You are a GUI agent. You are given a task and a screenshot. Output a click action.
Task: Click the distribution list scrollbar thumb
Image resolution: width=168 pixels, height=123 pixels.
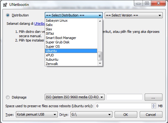click(x=100, y=56)
